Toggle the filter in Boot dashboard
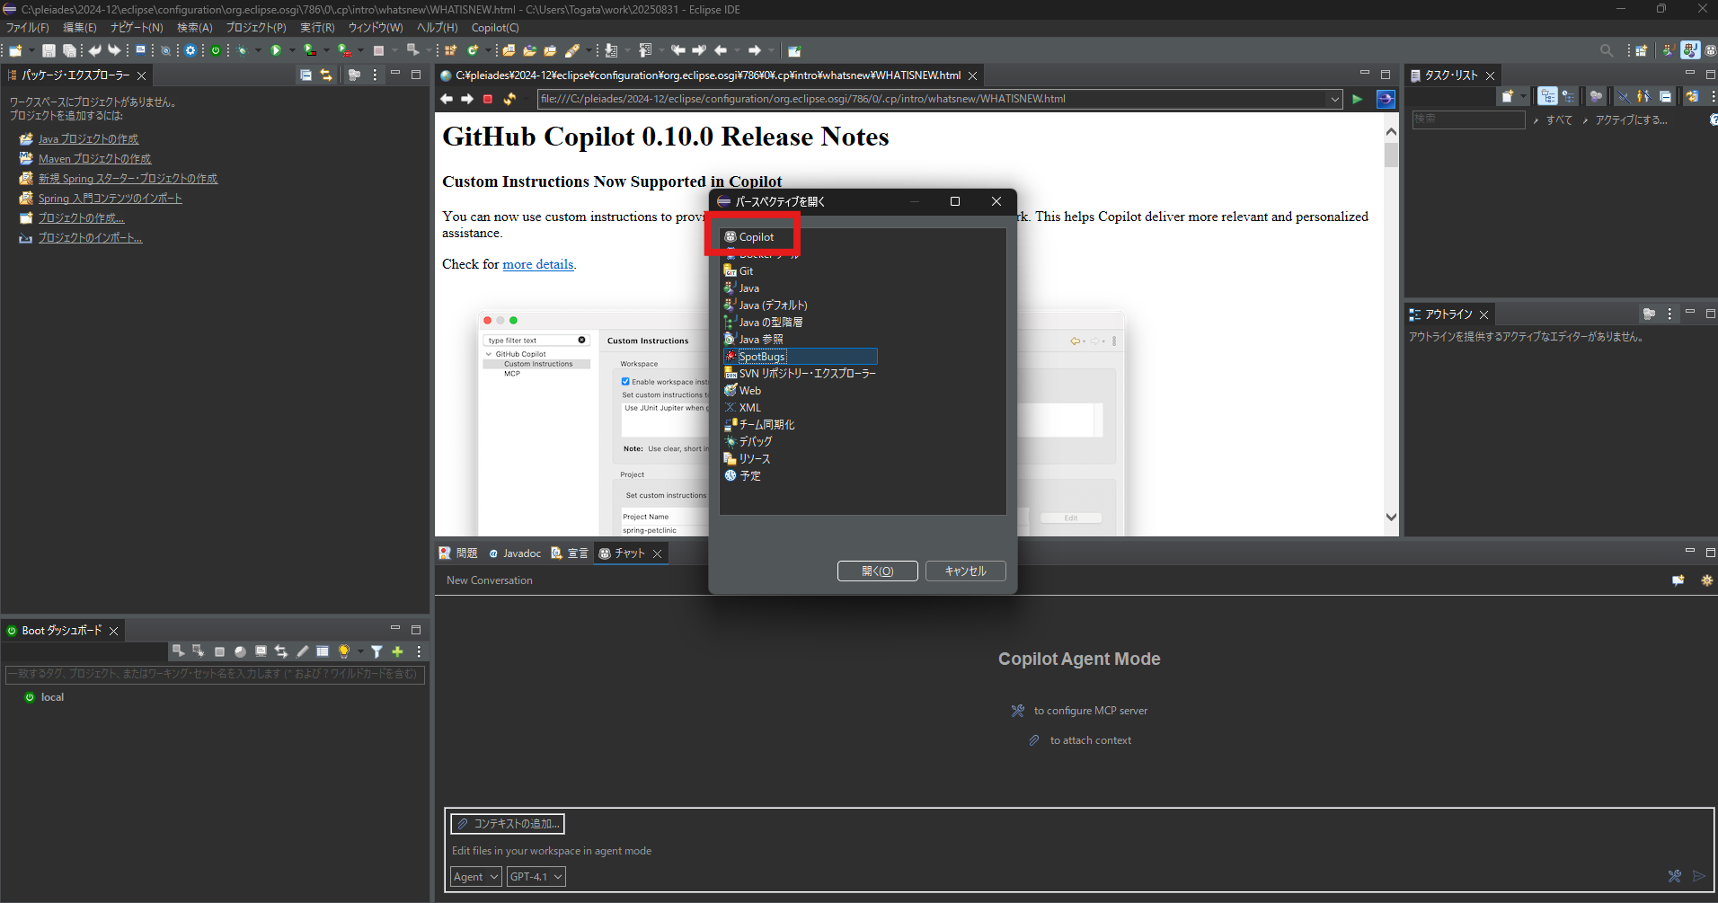 [x=376, y=651]
